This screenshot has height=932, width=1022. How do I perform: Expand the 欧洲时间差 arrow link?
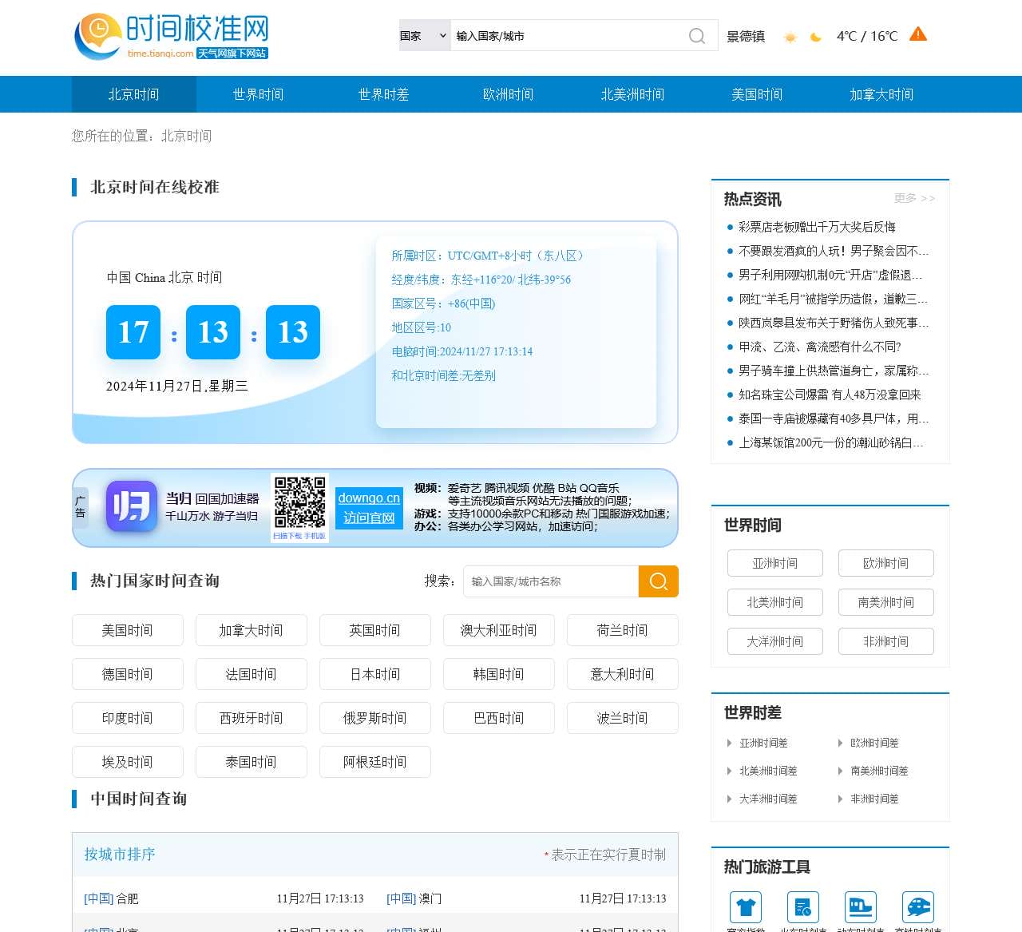873,743
